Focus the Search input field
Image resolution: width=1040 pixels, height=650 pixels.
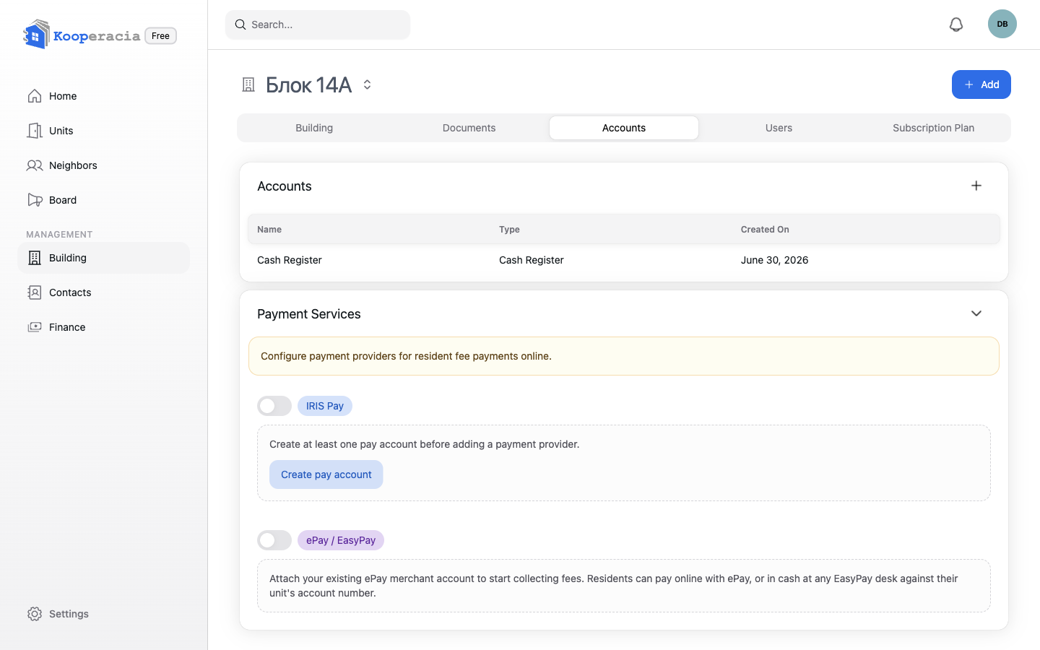tap(318, 25)
